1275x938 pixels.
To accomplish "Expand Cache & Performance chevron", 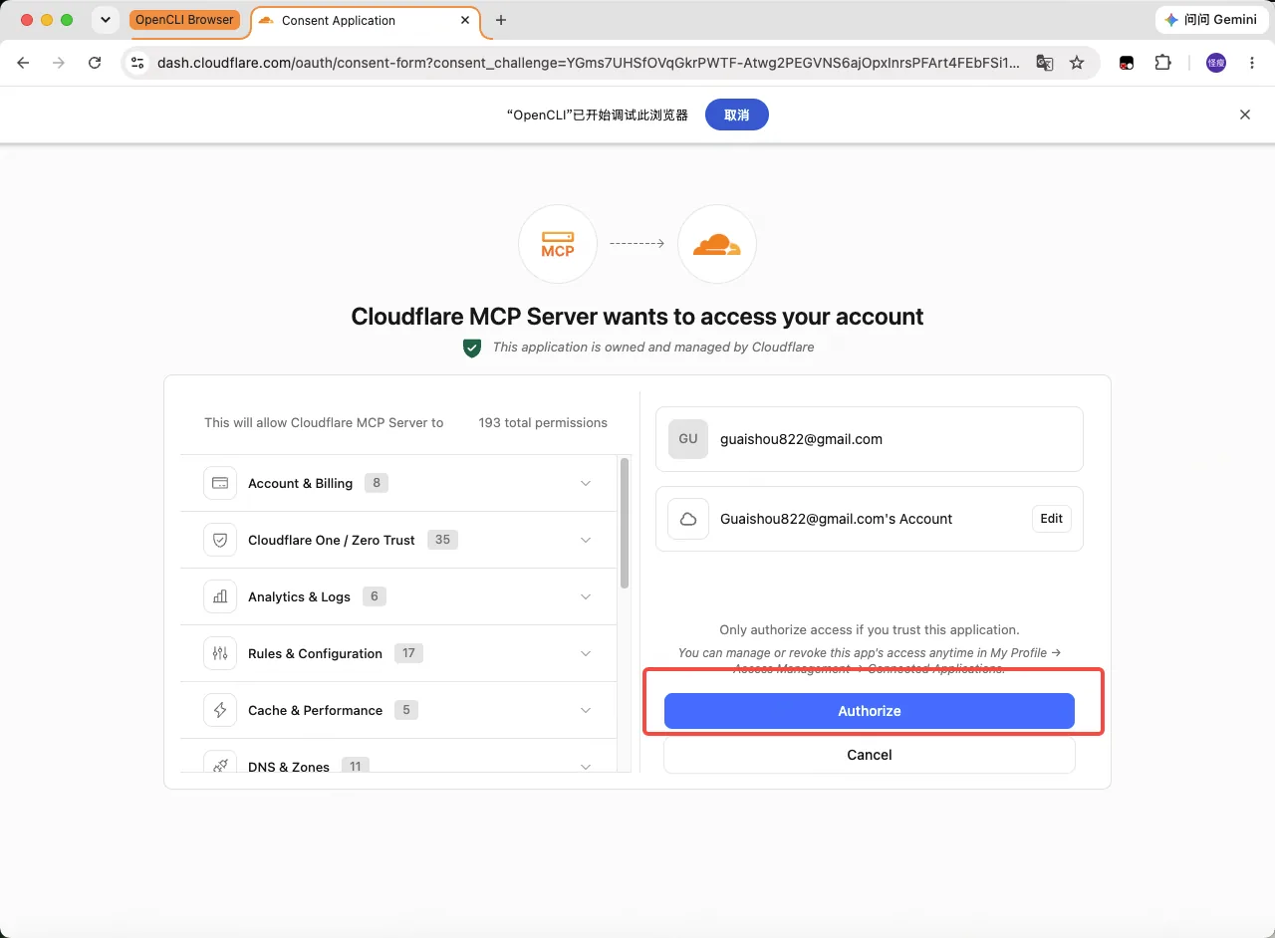I will point(586,710).
